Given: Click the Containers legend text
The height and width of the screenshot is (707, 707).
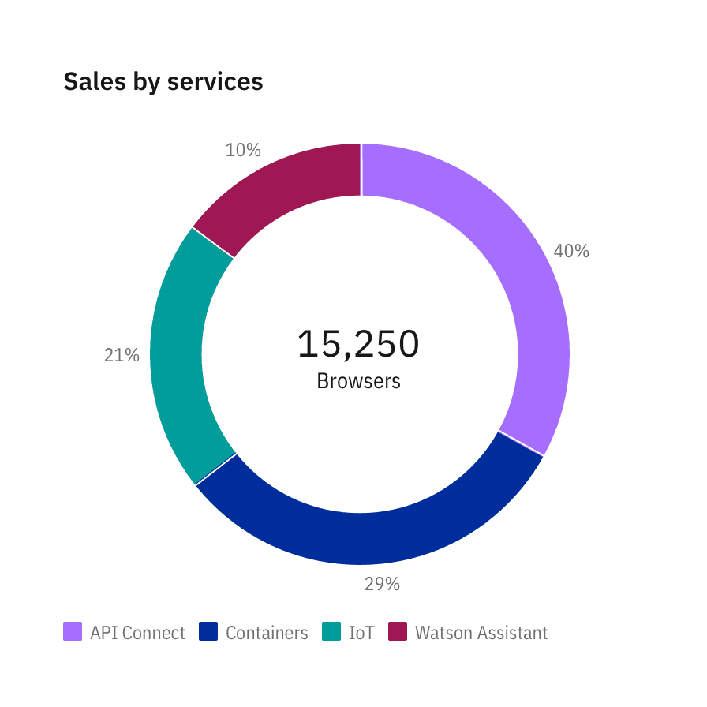Looking at the screenshot, I should pyautogui.click(x=267, y=633).
